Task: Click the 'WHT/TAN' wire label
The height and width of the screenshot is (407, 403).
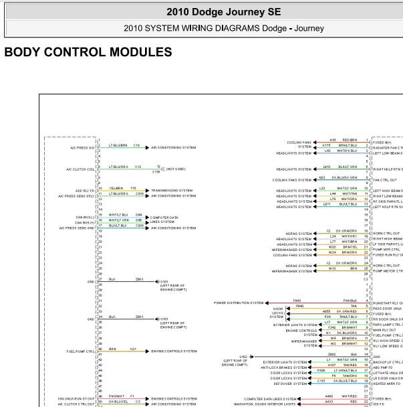Action: point(350,193)
